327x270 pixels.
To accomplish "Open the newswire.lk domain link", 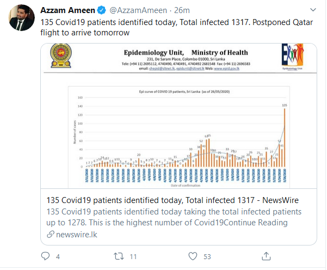I will click(77, 235).
